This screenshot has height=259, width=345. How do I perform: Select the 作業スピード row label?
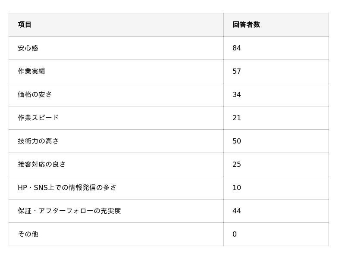tap(38, 118)
